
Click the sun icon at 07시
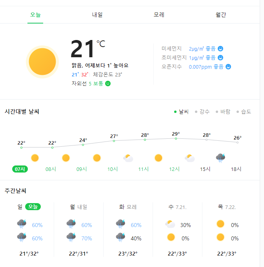coord(35,158)
